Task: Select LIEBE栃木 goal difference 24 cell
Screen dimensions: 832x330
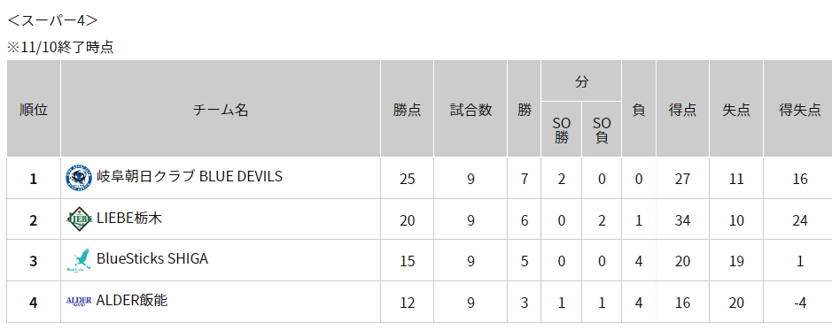Action: 799,219
